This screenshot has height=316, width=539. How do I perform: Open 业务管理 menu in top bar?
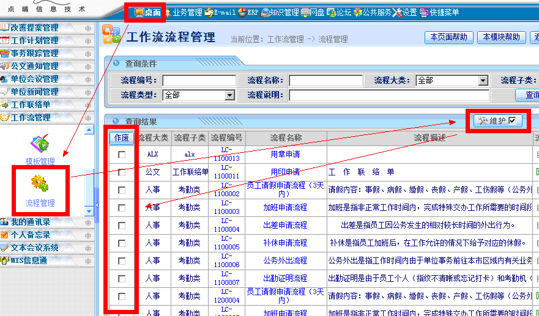[183, 12]
